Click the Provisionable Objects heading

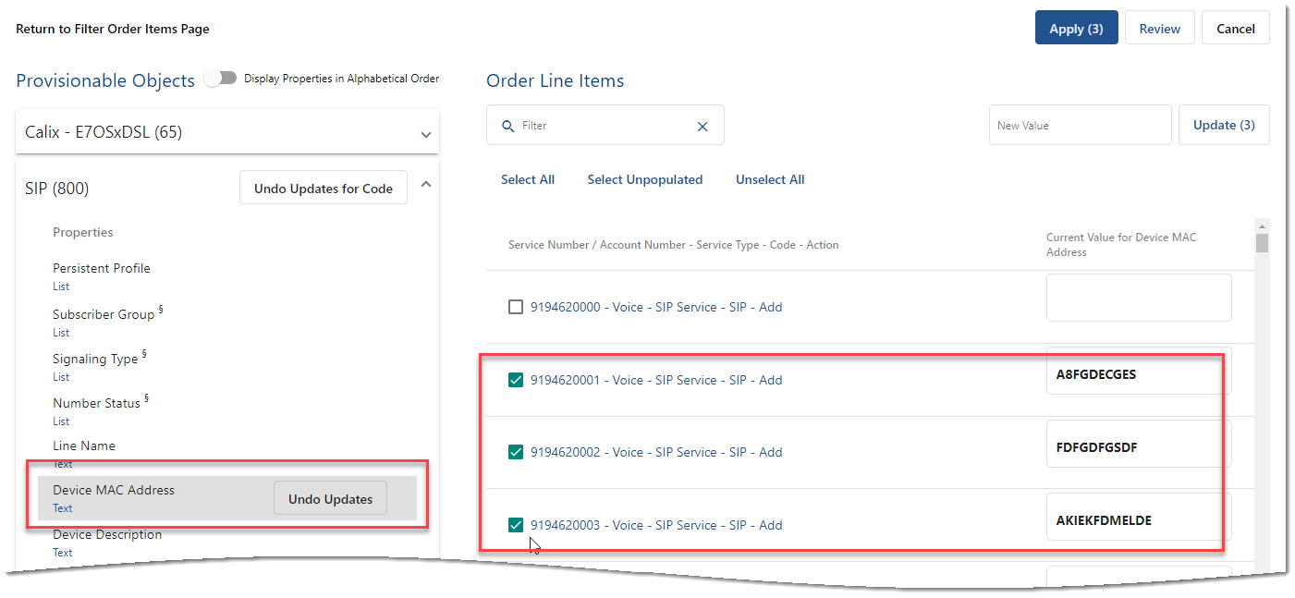(x=105, y=80)
